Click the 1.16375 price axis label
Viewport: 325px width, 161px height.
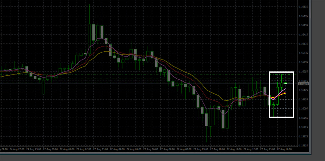(303, 44)
